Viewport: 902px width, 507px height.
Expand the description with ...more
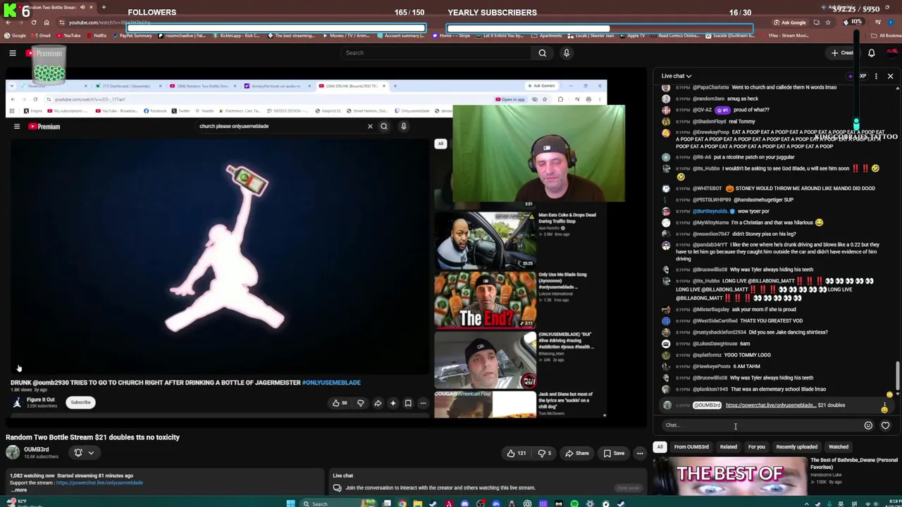[20, 490]
